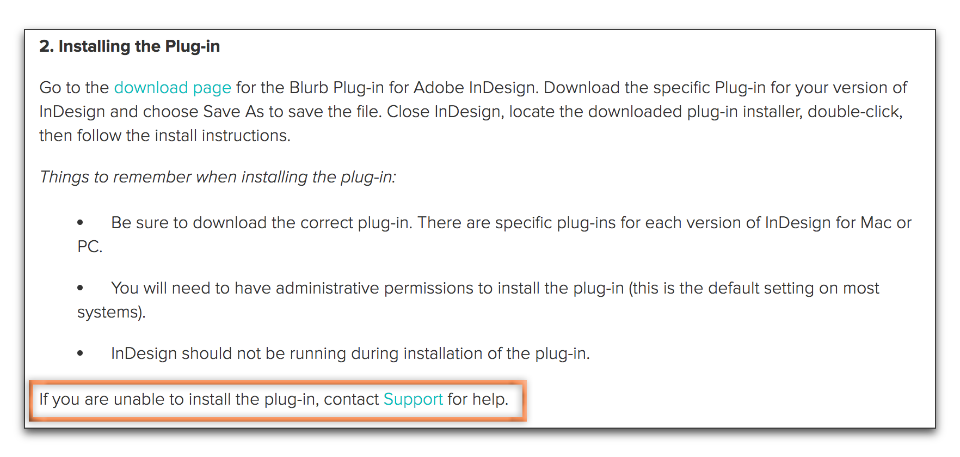Click the word "double-click," in the paragraph
This screenshot has height=457, width=960.
click(854, 112)
